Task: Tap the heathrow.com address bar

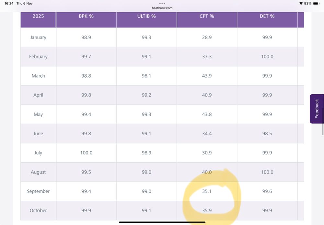Action: point(162,8)
